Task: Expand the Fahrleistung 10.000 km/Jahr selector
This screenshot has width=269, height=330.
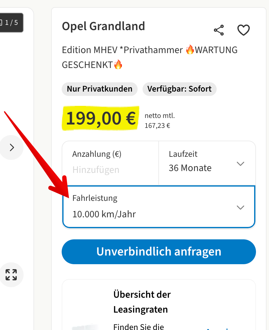Action: pyautogui.click(x=159, y=207)
